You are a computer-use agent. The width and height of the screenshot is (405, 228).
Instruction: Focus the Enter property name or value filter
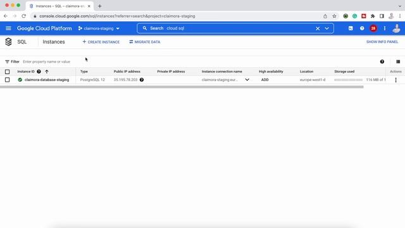point(46,62)
